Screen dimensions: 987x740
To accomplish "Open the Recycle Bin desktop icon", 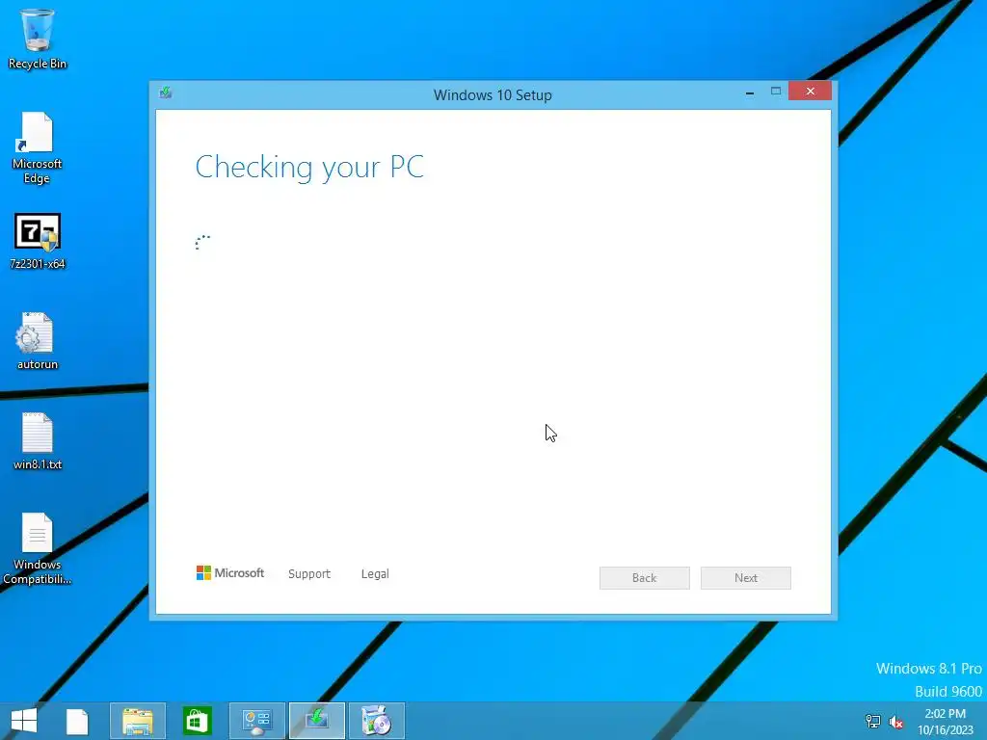I will (38, 38).
